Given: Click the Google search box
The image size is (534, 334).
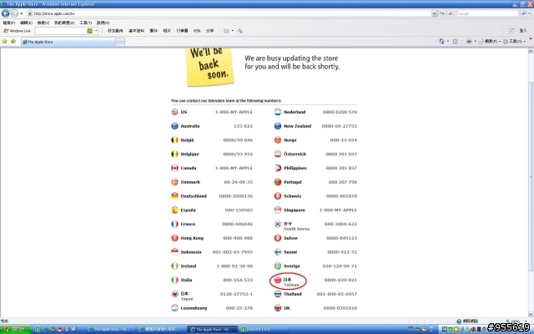Looking at the screenshot, I should coord(487,13).
